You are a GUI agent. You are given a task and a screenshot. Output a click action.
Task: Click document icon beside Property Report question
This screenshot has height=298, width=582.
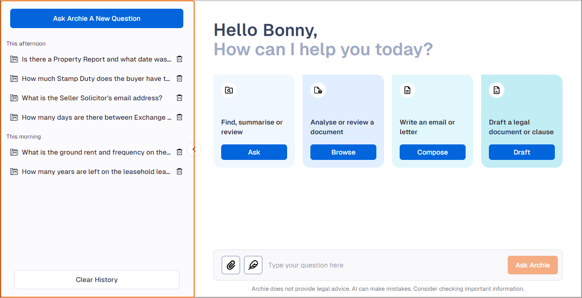click(x=14, y=59)
